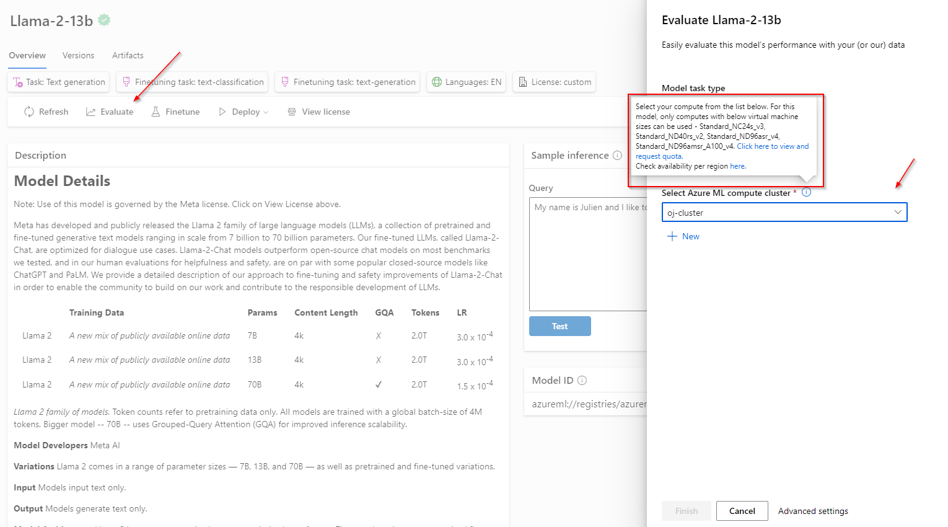Image resolution: width=948 pixels, height=527 pixels.
Task: Click the verified badge next to Llama-2-13b
Action: (x=105, y=20)
